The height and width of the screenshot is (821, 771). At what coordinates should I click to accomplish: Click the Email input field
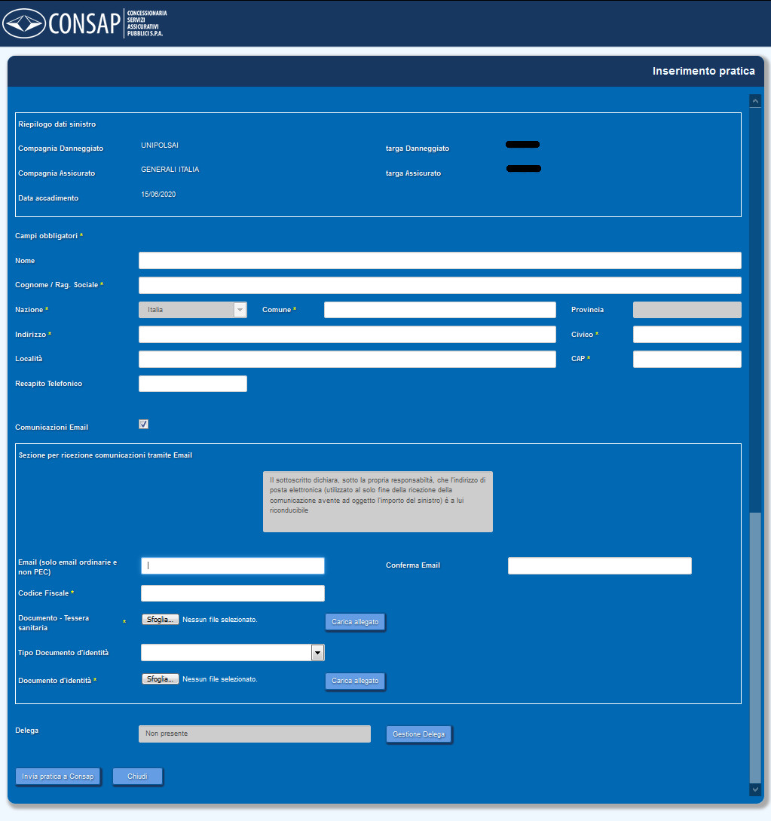232,565
